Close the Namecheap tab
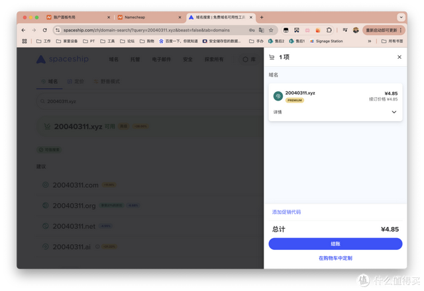The width and height of the screenshot is (424, 291). coord(180,17)
